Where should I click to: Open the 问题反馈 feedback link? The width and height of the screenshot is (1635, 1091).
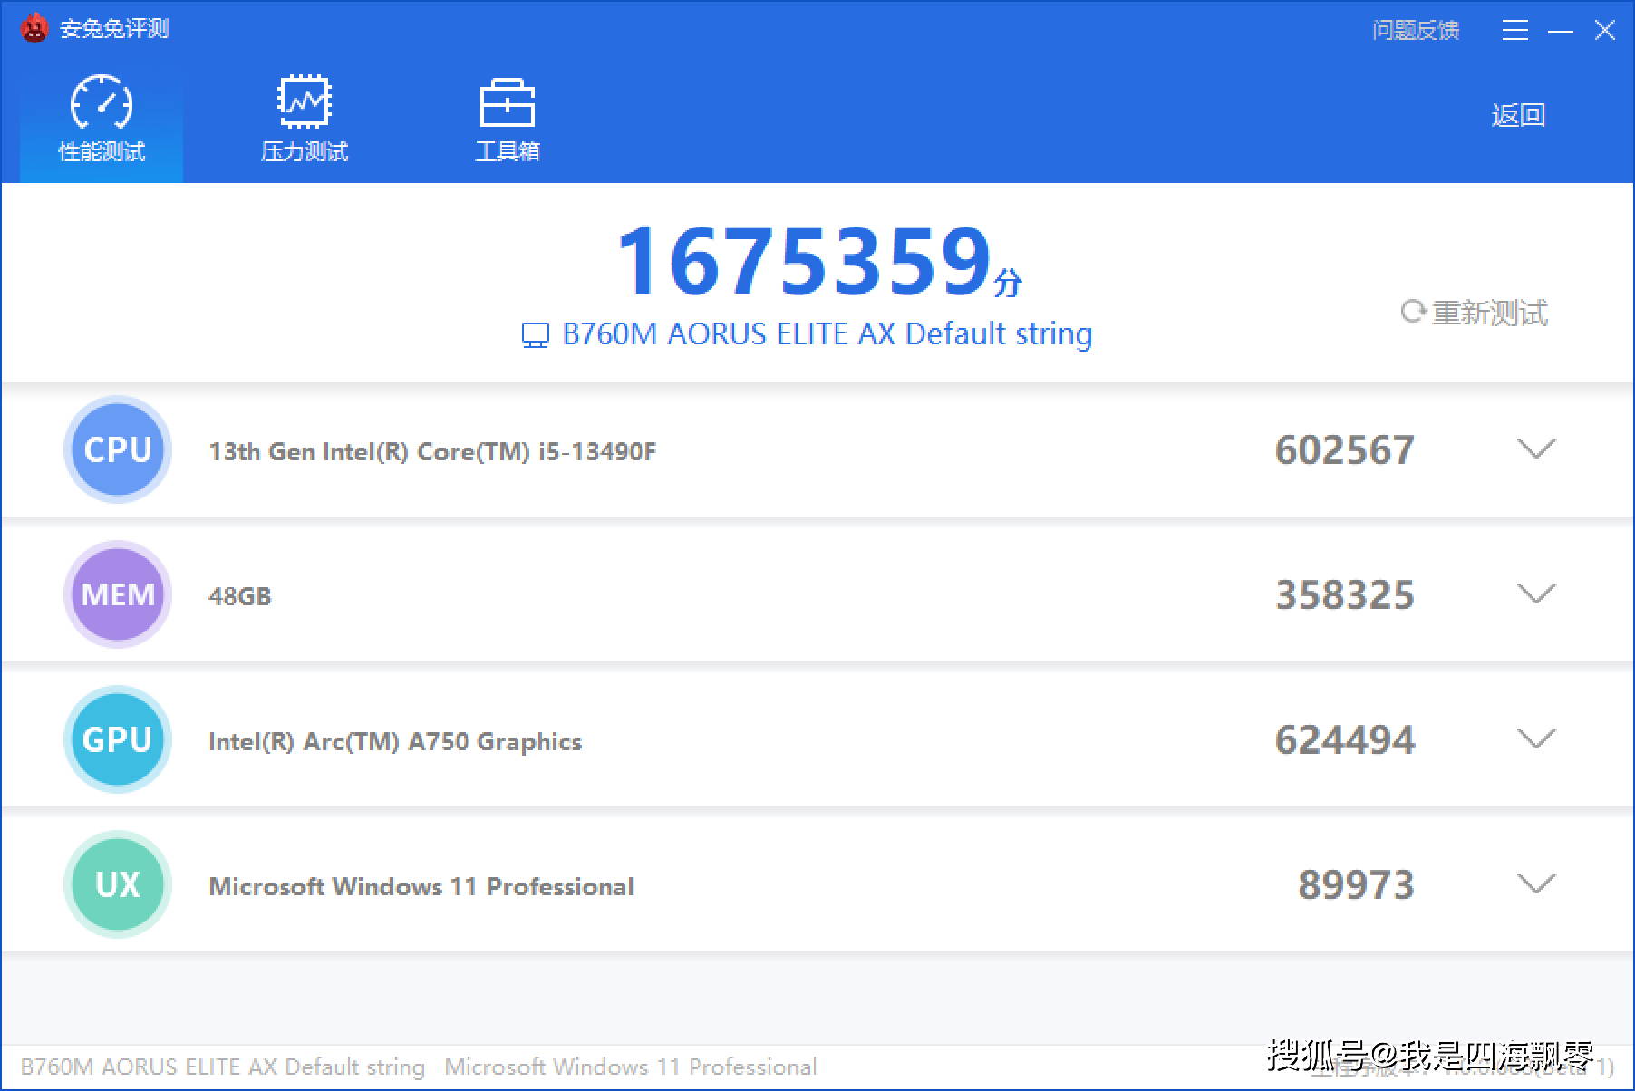[x=1416, y=31]
